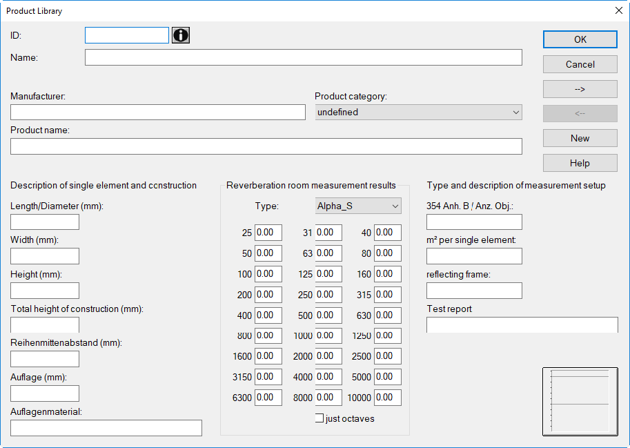Select the 50 Hz value field

pyautogui.click(x=268, y=253)
